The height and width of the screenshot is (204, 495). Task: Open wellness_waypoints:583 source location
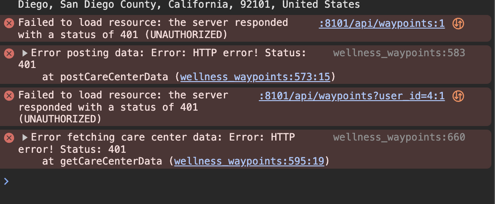[399, 53]
